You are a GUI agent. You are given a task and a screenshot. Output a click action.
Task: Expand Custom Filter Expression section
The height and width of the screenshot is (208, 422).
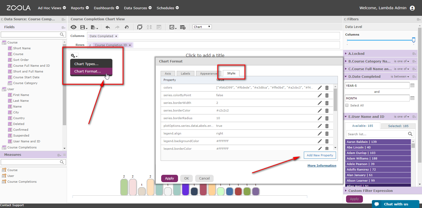pos(346,191)
